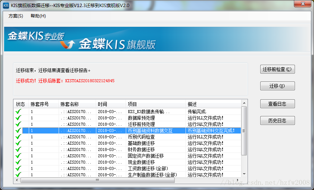Sort by 描述 column header
Screen dimensions: 314x190
click(213, 104)
